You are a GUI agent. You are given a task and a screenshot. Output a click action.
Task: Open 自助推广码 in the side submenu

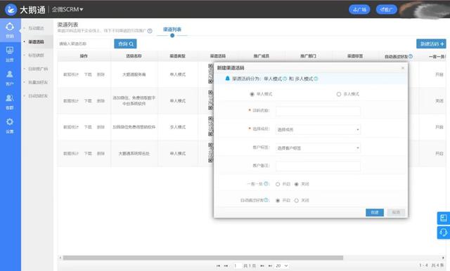tap(38, 69)
